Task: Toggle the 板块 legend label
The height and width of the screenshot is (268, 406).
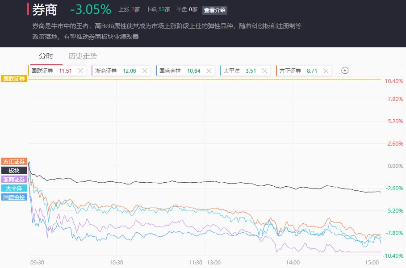Action: click(x=14, y=170)
